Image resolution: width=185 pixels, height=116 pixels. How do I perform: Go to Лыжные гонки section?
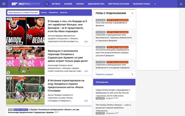point(141,4)
